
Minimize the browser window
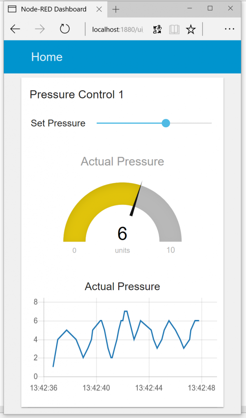click(189, 8)
